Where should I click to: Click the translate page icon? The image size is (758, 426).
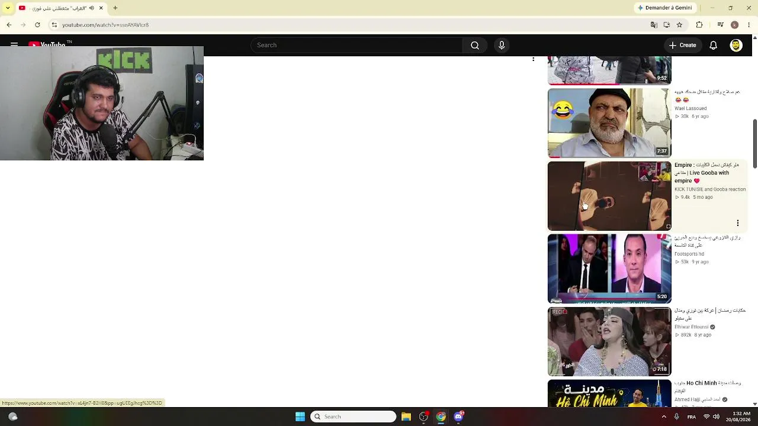(654, 25)
